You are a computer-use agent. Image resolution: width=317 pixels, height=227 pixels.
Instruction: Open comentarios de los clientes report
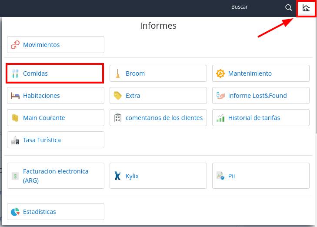(x=158, y=118)
